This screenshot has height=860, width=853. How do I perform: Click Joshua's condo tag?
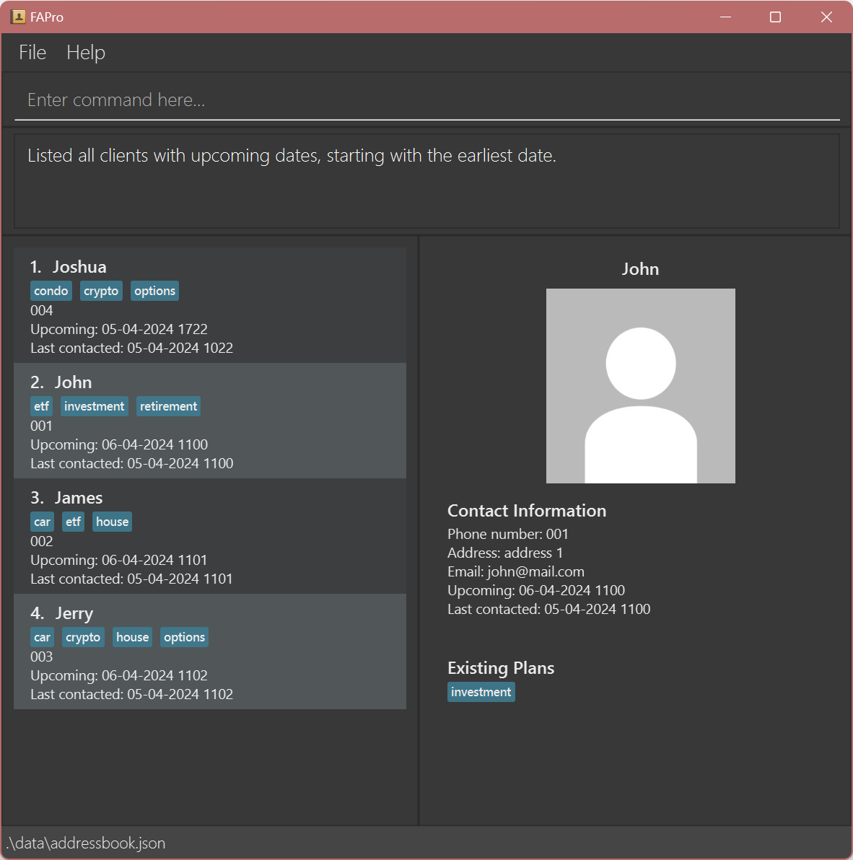click(x=51, y=291)
